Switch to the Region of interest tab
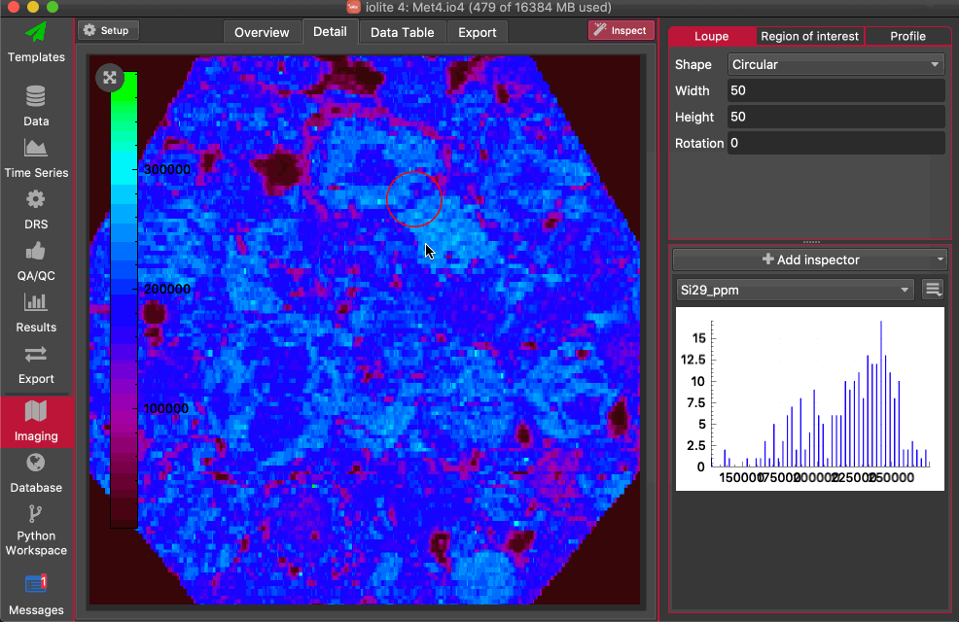This screenshot has height=622, width=959. click(809, 36)
